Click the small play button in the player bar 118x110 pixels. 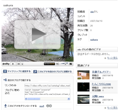13,64
